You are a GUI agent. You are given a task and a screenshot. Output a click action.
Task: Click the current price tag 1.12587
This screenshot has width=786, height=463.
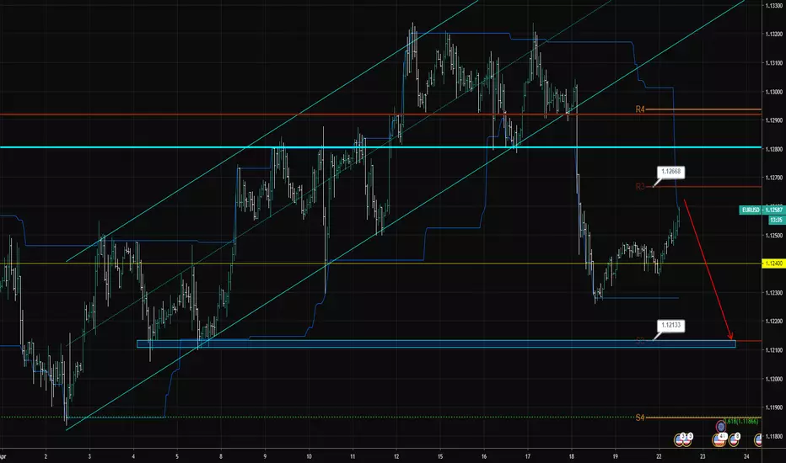point(773,210)
